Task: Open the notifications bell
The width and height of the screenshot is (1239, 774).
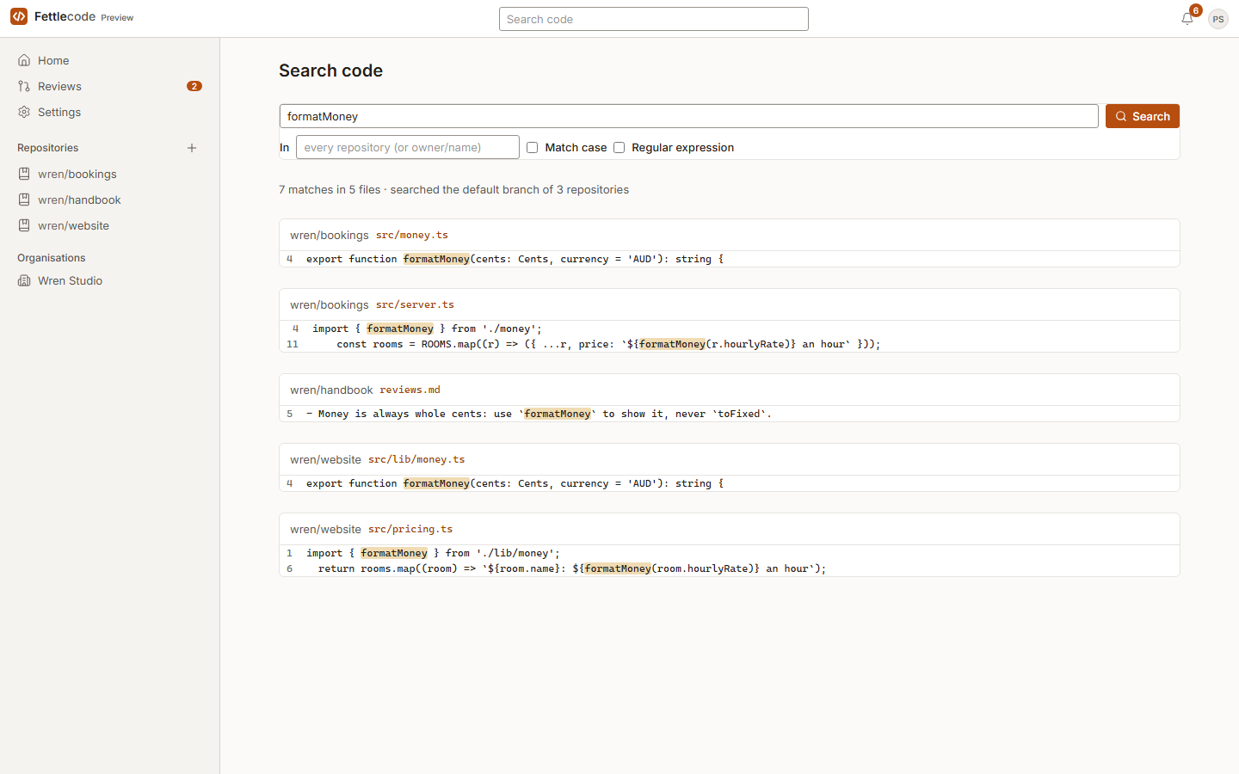Action: pos(1187,18)
